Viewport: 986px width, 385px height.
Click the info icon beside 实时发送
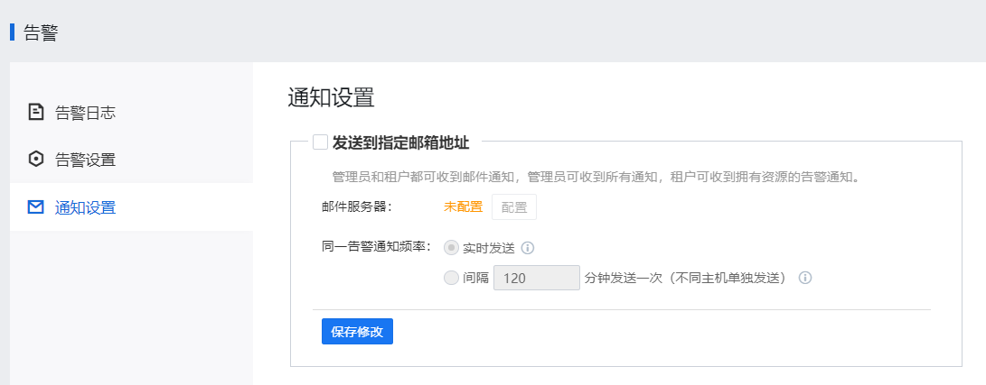[x=528, y=248]
